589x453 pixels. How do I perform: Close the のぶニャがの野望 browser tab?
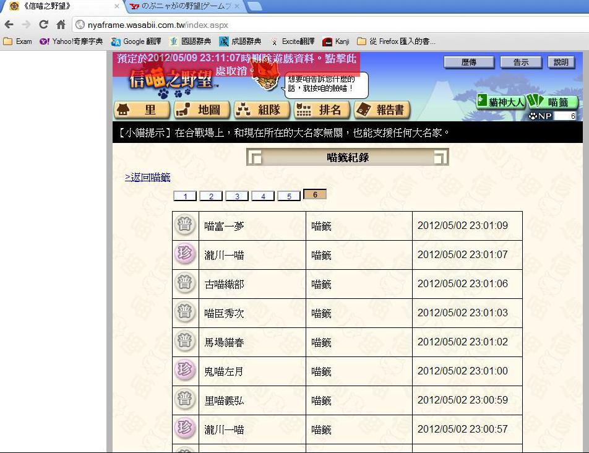point(237,6)
